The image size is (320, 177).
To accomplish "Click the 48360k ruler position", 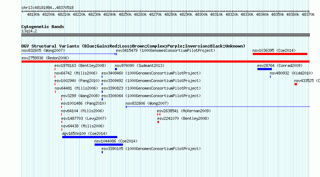I will pyautogui.click(x=293, y=14).
